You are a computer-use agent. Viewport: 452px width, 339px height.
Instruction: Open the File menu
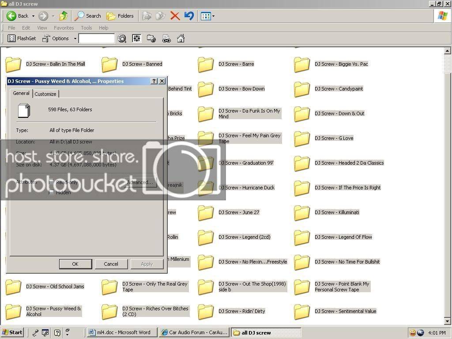coord(11,28)
